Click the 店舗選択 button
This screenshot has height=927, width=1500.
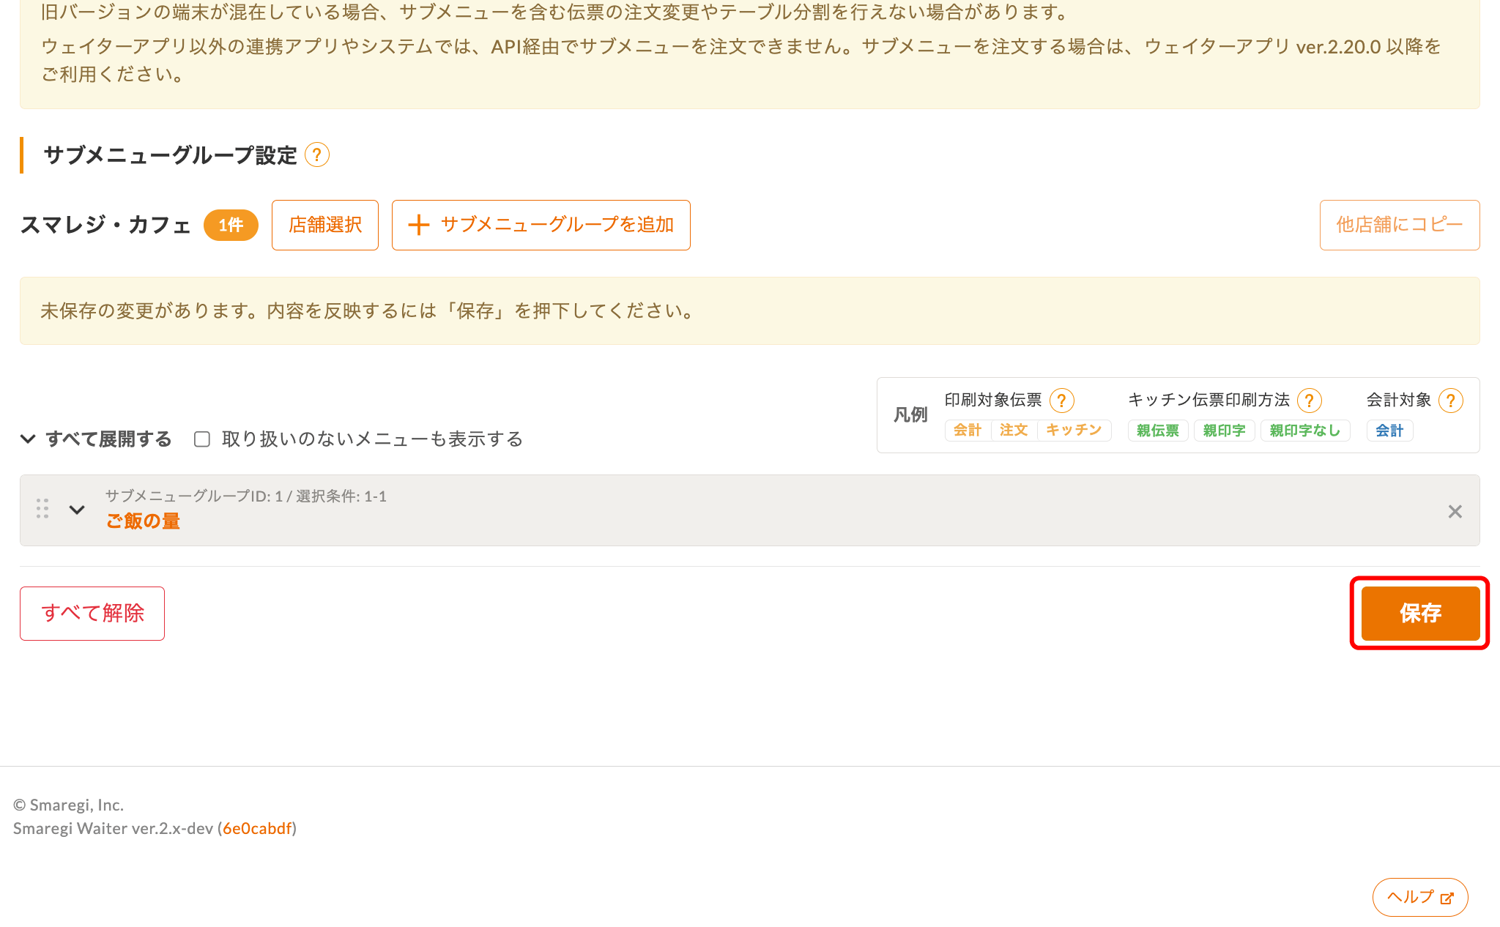click(325, 225)
